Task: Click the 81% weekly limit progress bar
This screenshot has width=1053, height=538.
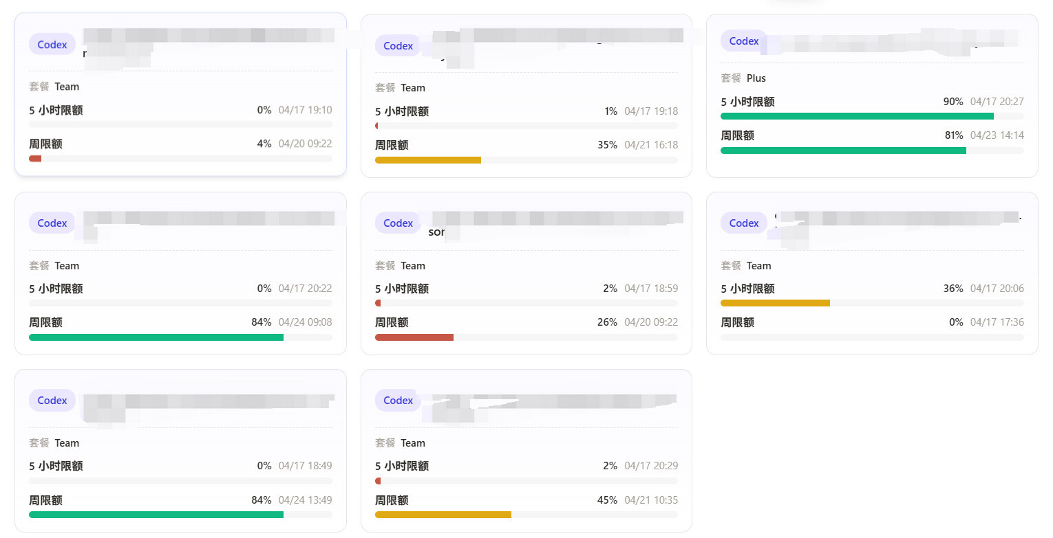Action: (x=872, y=150)
